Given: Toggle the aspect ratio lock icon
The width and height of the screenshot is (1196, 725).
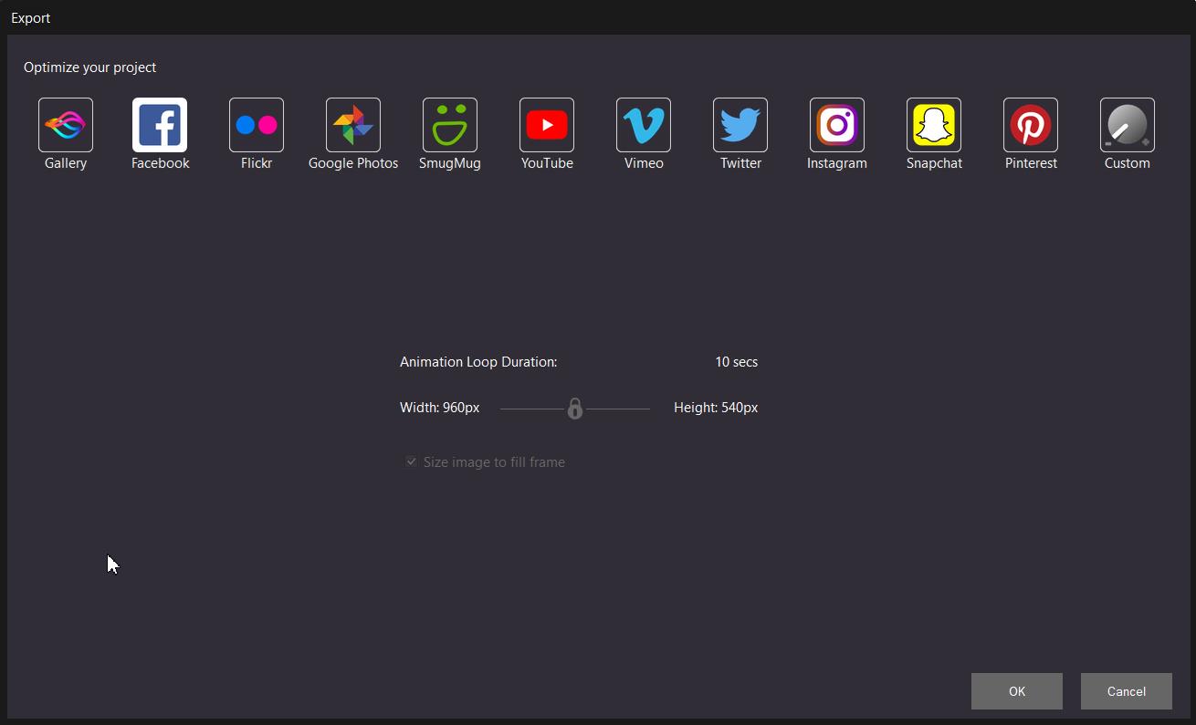Looking at the screenshot, I should (574, 409).
